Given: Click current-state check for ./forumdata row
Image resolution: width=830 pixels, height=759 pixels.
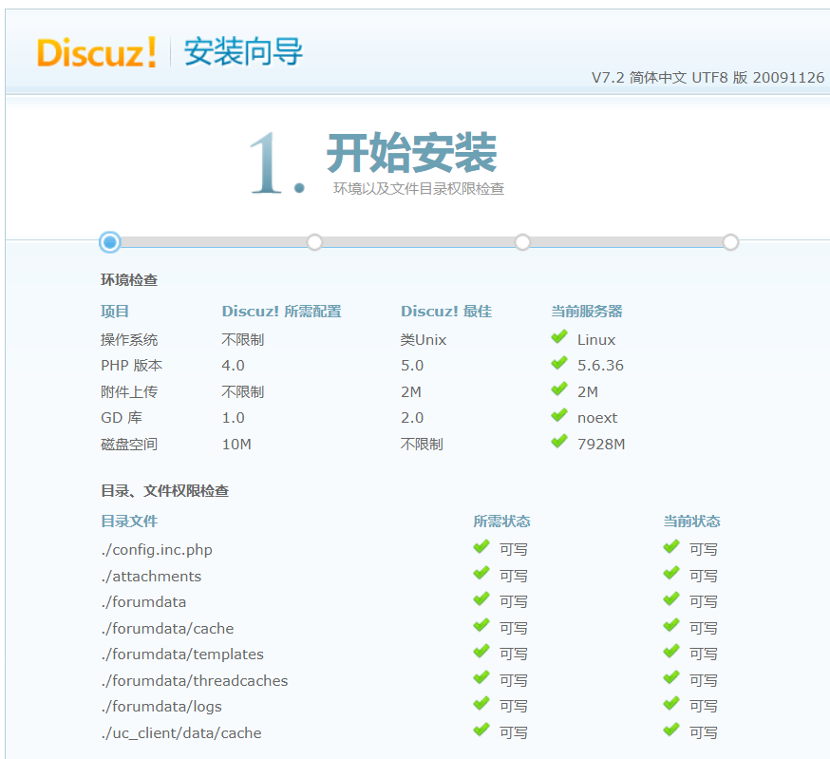Looking at the screenshot, I should 671,599.
